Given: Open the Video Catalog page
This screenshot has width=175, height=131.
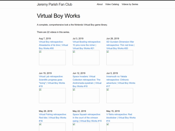Looking at the screenshot, I should [x=112, y=4].
